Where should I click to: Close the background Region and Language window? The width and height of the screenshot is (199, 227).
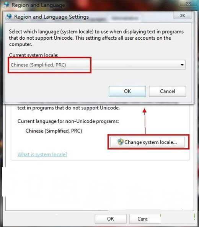(188, 3)
